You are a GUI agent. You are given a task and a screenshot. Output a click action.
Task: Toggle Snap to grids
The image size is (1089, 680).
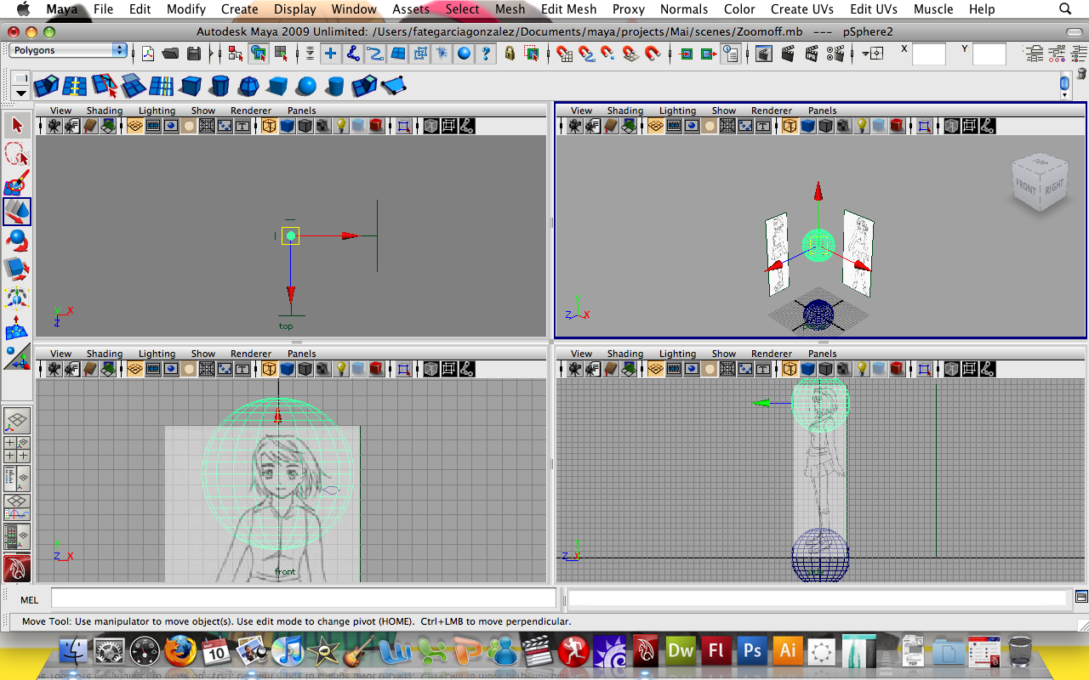pos(565,54)
